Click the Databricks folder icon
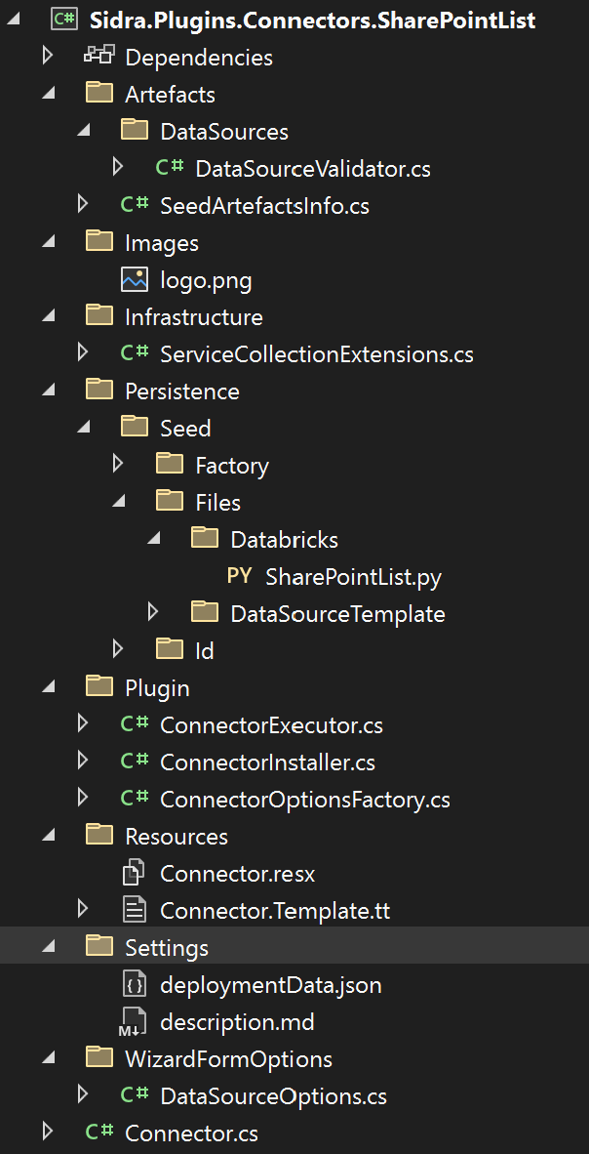The image size is (589, 1154). click(x=205, y=538)
